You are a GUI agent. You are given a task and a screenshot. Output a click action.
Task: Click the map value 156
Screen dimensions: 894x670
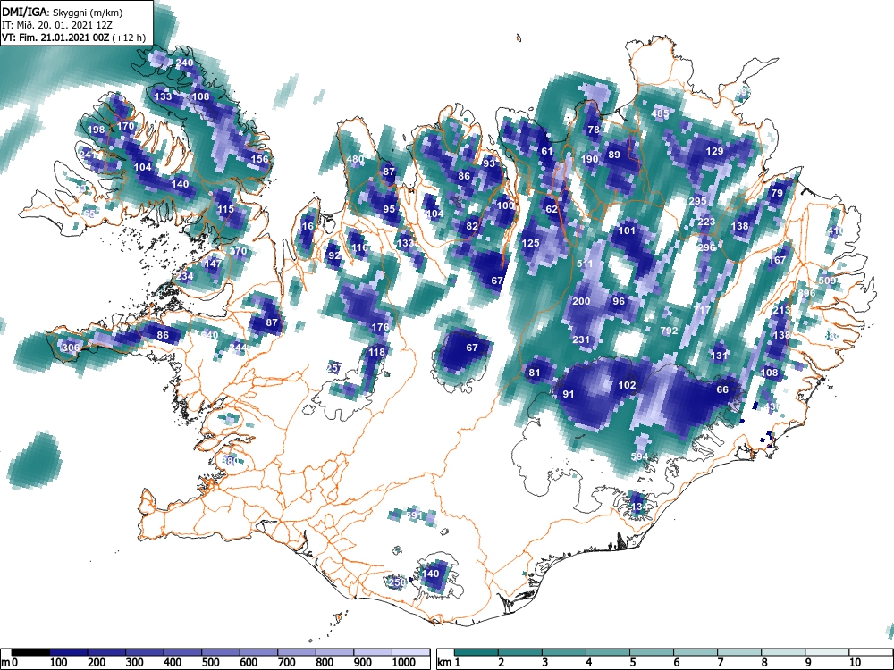click(x=259, y=159)
